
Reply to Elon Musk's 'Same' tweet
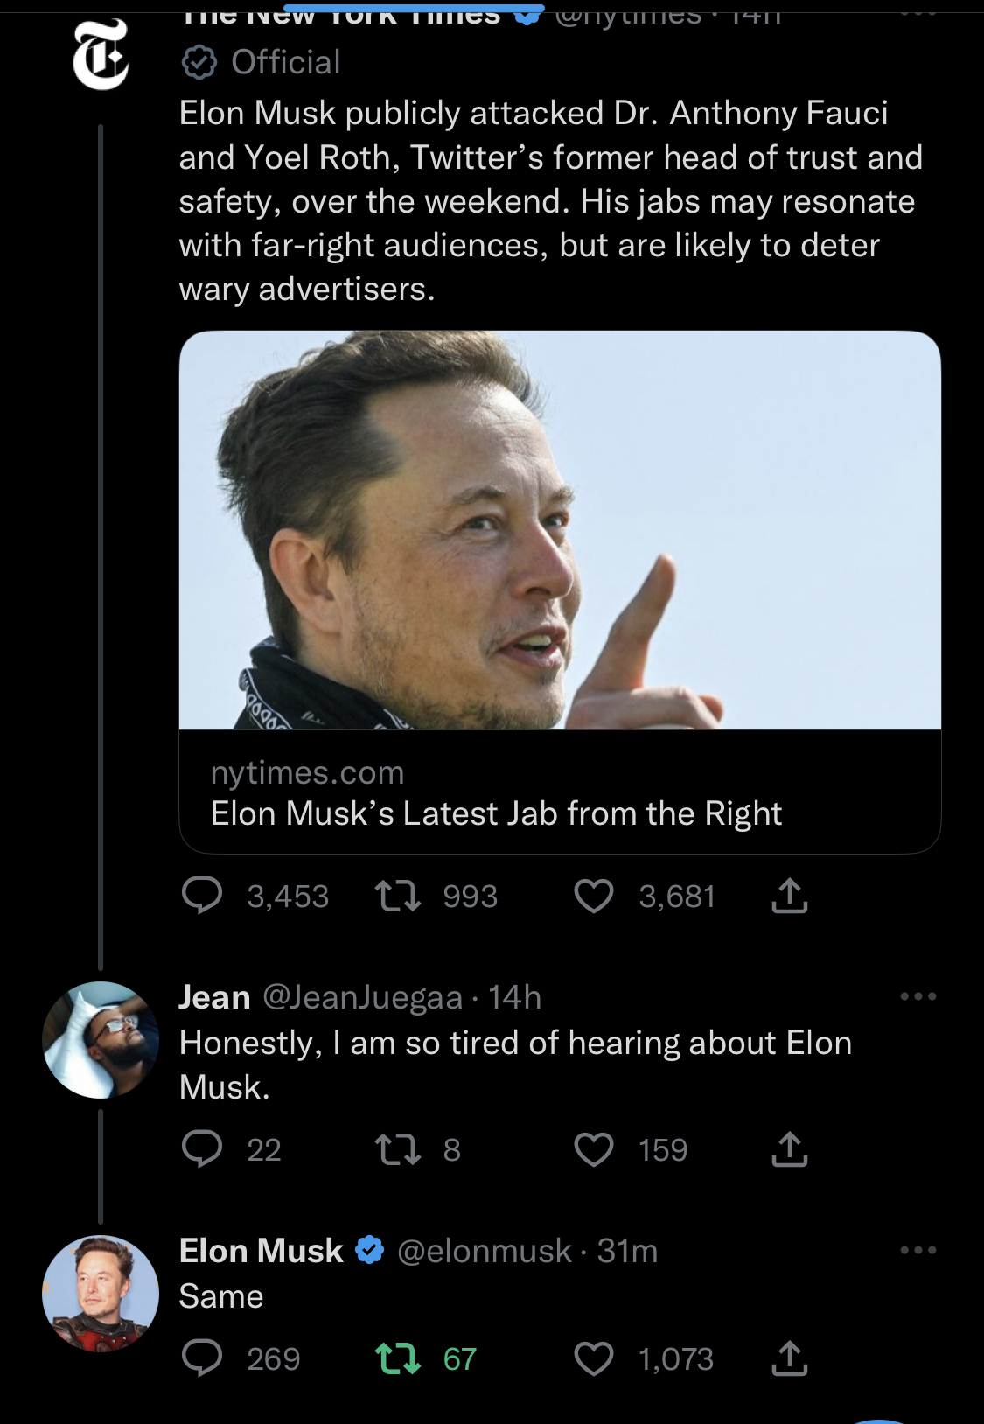[202, 1358]
